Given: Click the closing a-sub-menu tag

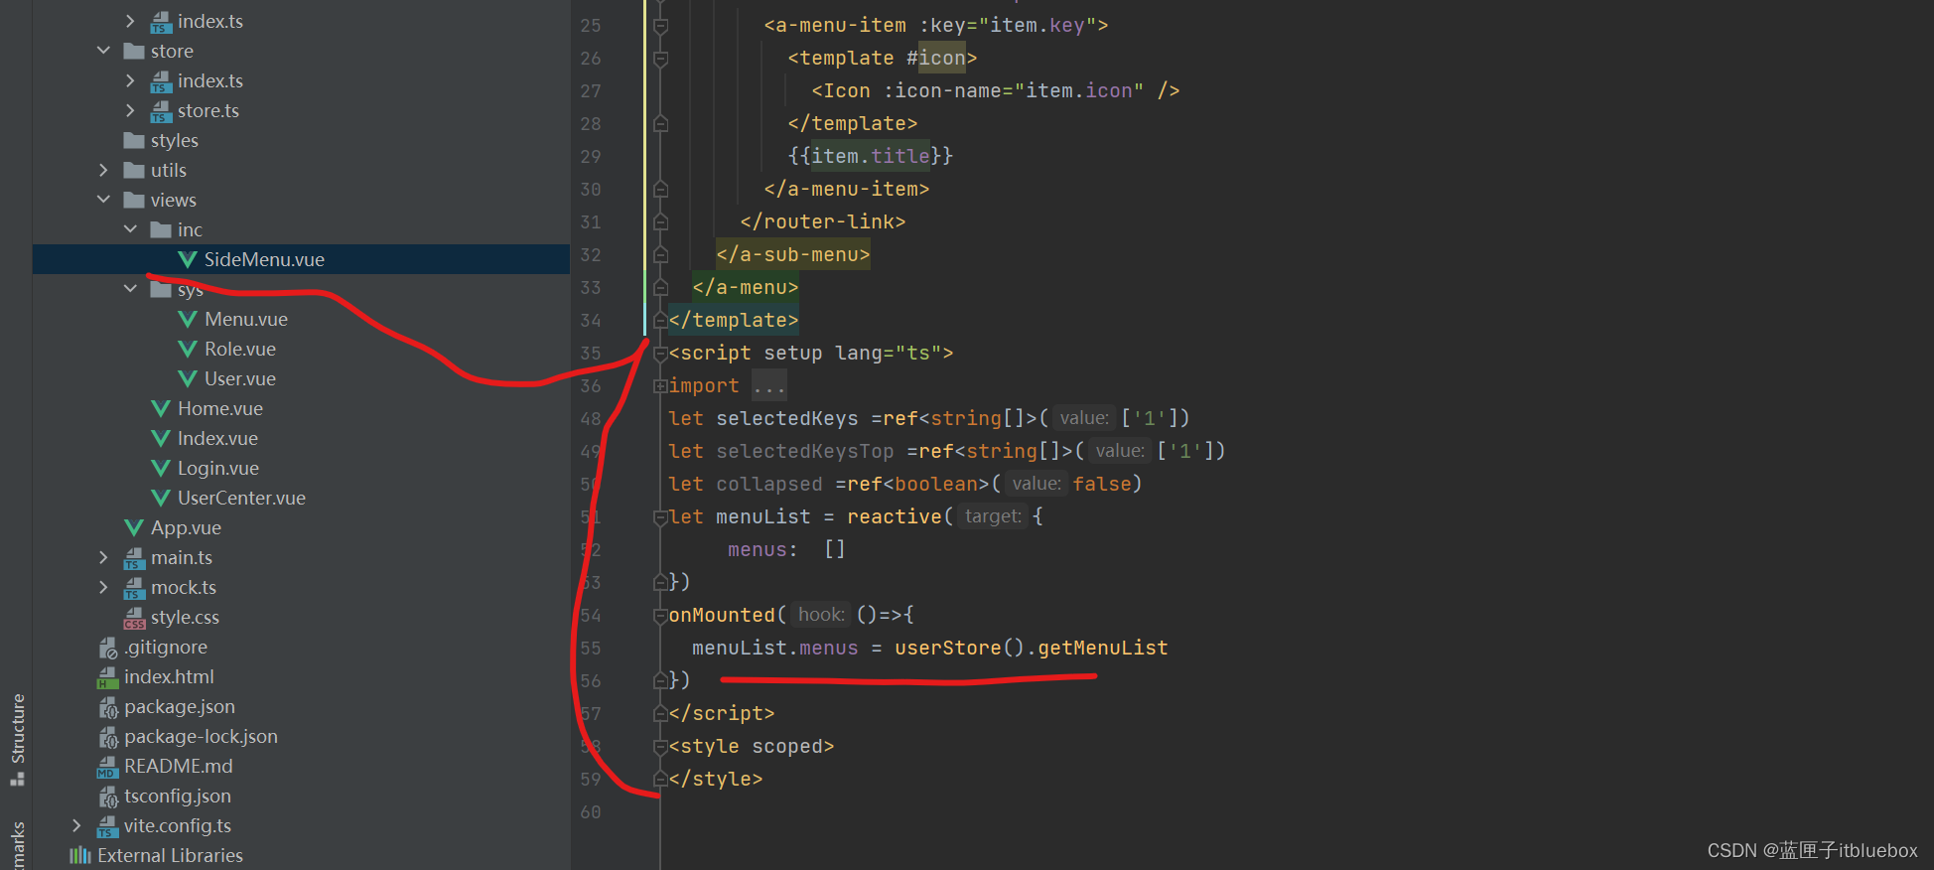Looking at the screenshot, I should click(793, 254).
